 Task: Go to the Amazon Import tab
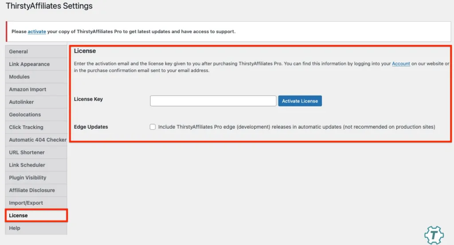(27, 89)
